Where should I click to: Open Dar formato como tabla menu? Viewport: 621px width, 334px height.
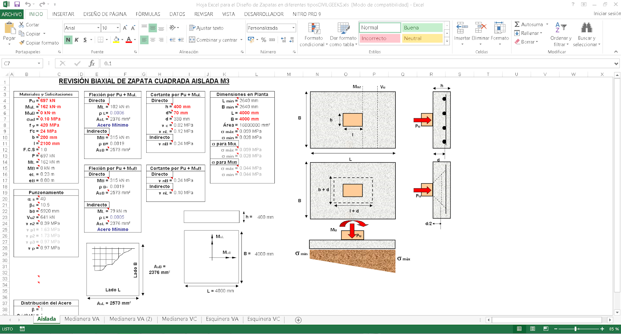point(343,34)
